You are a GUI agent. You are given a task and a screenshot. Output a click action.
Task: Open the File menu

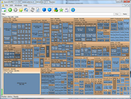(7, 6)
